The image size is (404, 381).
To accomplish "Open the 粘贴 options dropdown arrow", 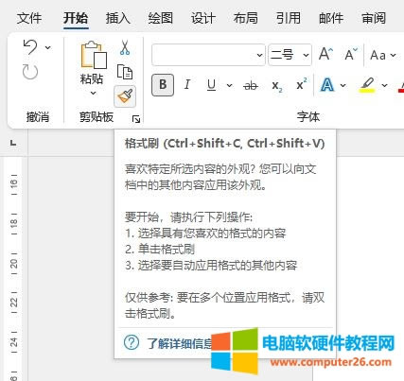I will [x=93, y=93].
